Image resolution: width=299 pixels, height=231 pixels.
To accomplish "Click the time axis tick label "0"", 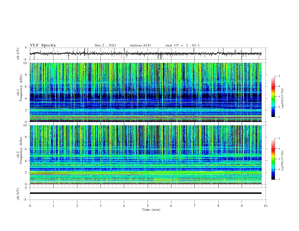I will tap(30, 206).
